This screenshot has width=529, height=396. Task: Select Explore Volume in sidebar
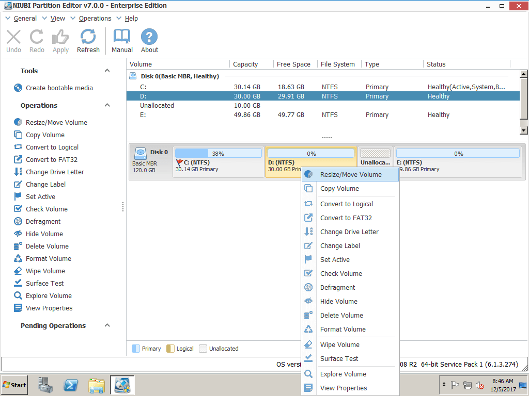pos(43,295)
